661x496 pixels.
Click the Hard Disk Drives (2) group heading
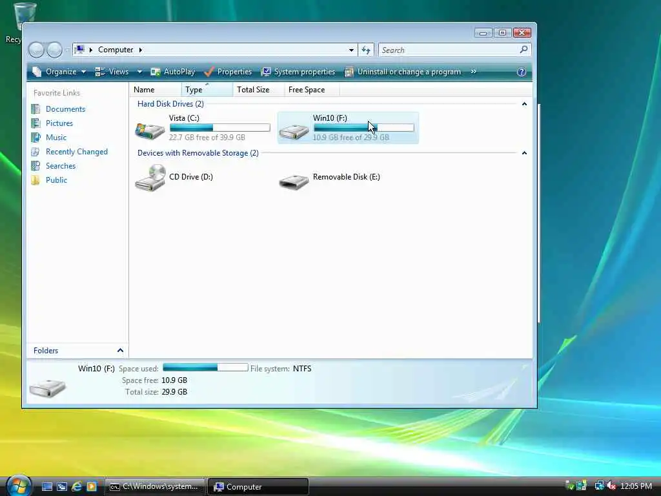click(x=170, y=104)
